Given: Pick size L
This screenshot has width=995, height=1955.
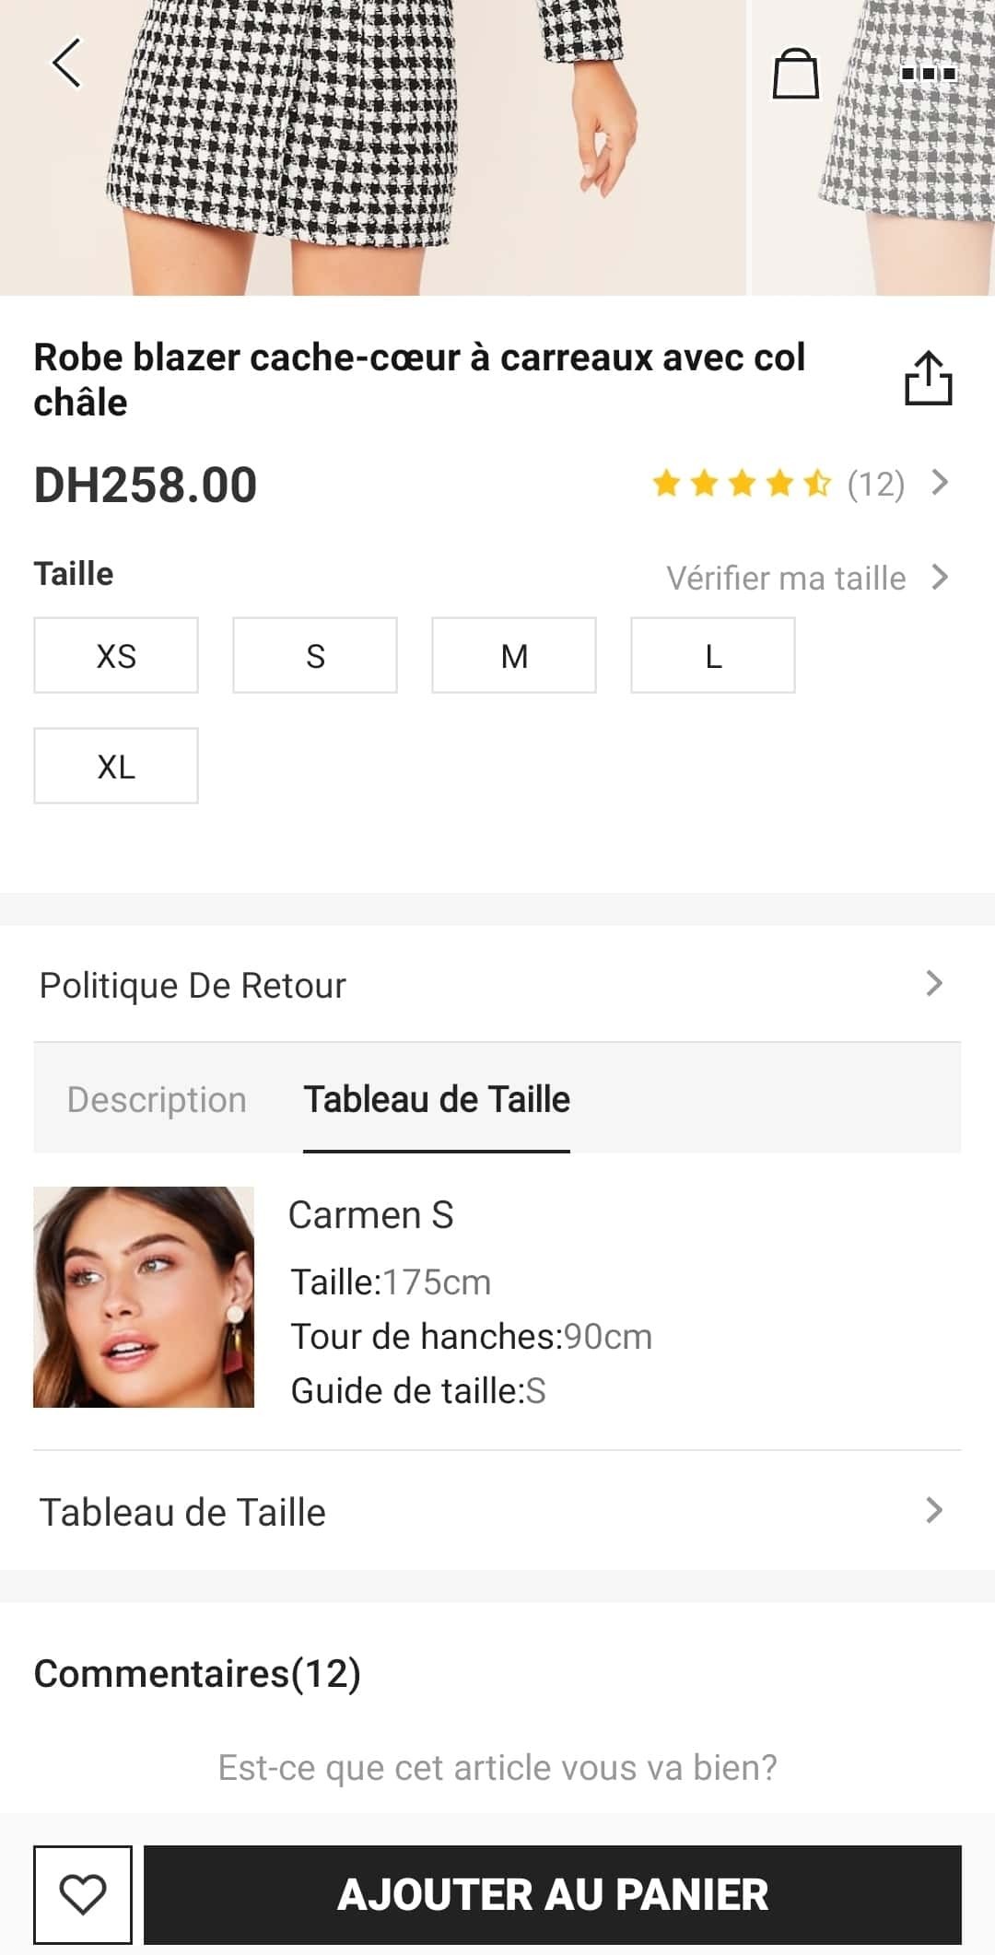Looking at the screenshot, I should [713, 656].
